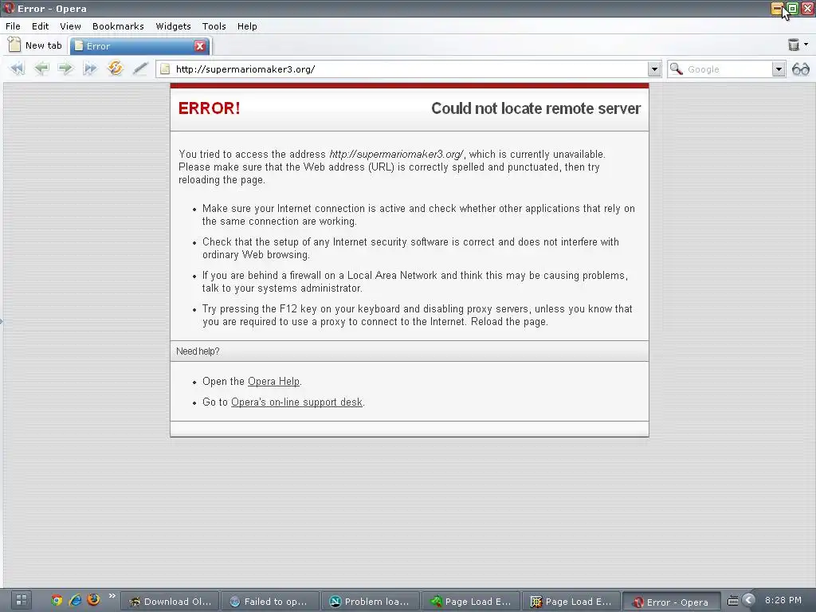The width and height of the screenshot is (816, 612).
Task: Click Could not locate remote server heading
Action: 536,108
